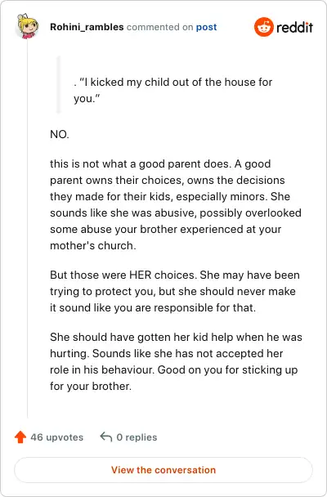
Task: Follow the blue "post" link
Action: (206, 27)
